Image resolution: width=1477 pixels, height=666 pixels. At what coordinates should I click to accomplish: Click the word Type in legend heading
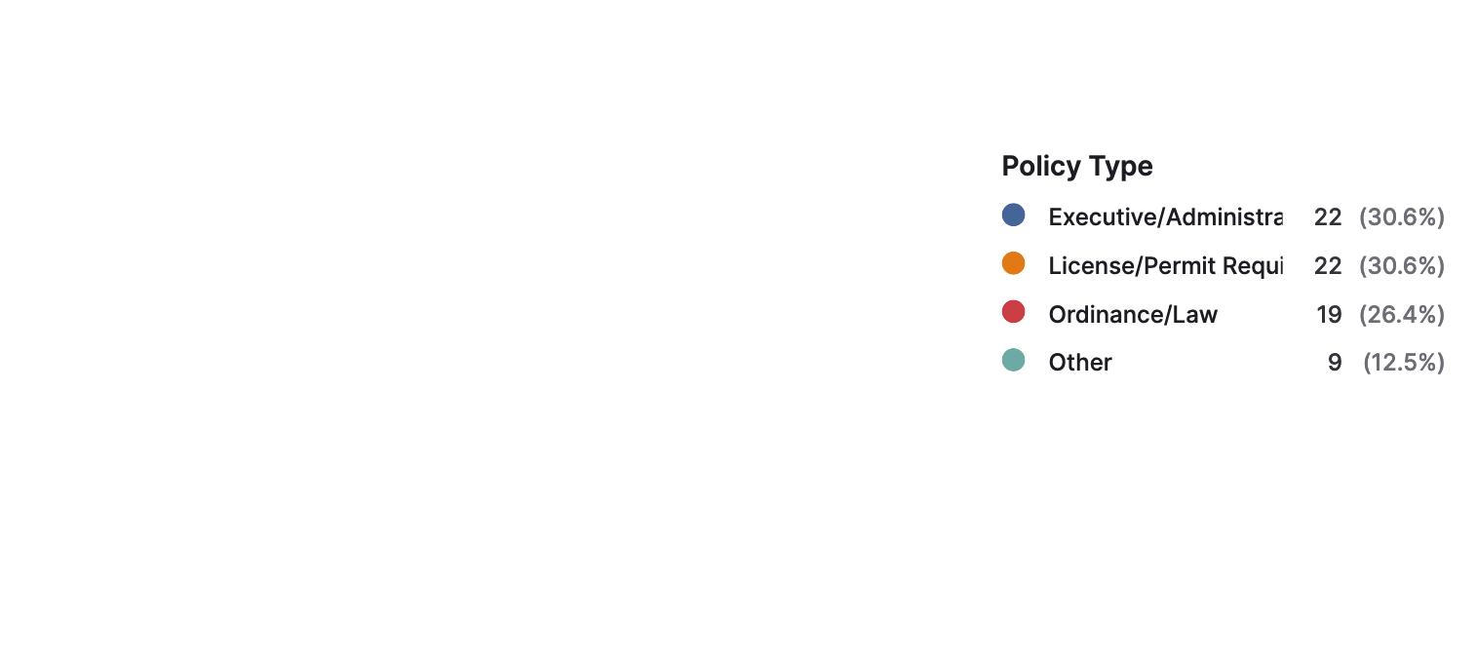coord(1119,167)
